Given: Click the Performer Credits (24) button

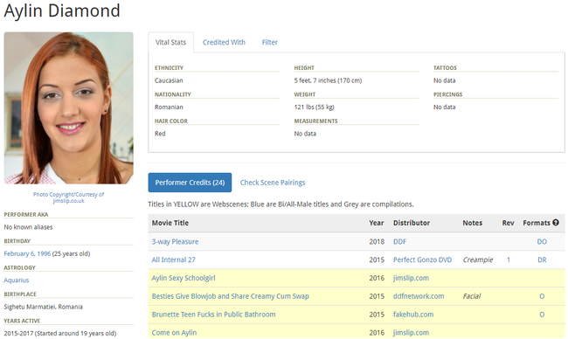Looking at the screenshot, I should [190, 183].
